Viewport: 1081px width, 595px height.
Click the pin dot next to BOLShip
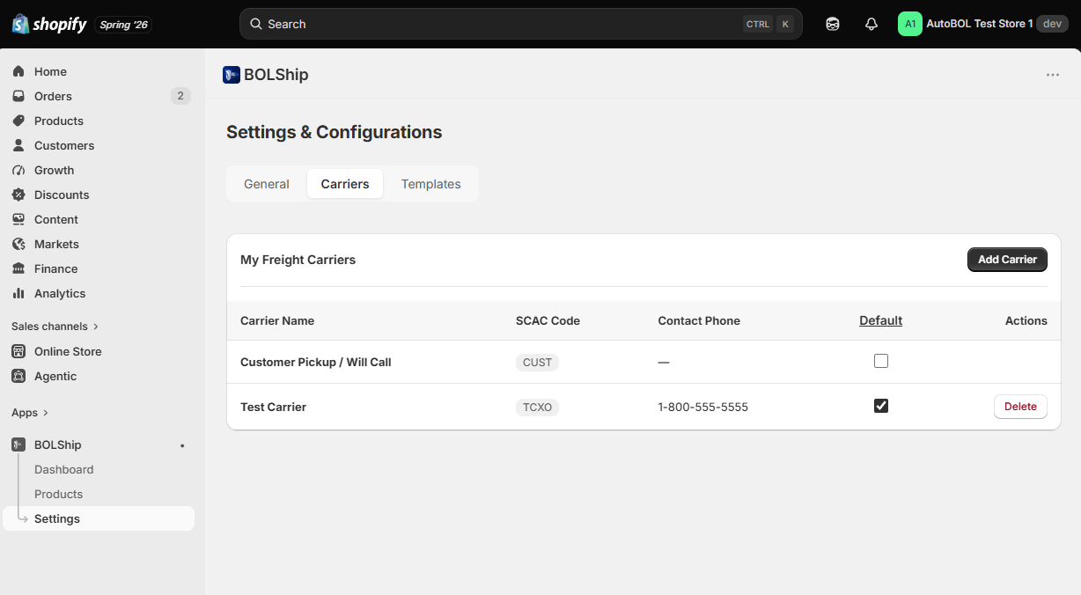pyautogui.click(x=182, y=445)
